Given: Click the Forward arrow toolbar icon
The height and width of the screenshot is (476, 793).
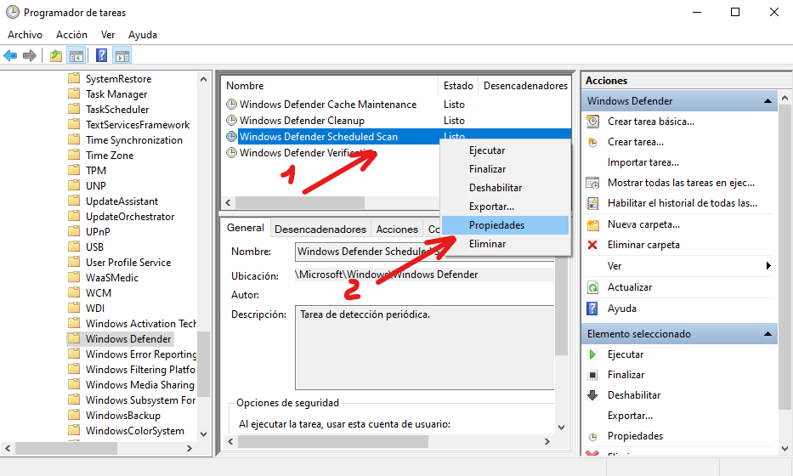Looking at the screenshot, I should [30, 55].
